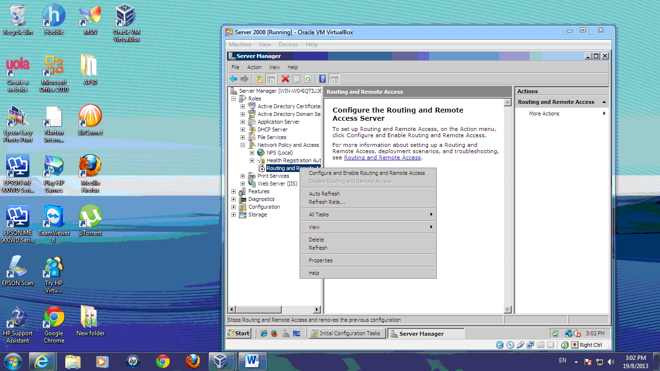Click VirtualBox mouse integration globe icon

click(x=565, y=345)
